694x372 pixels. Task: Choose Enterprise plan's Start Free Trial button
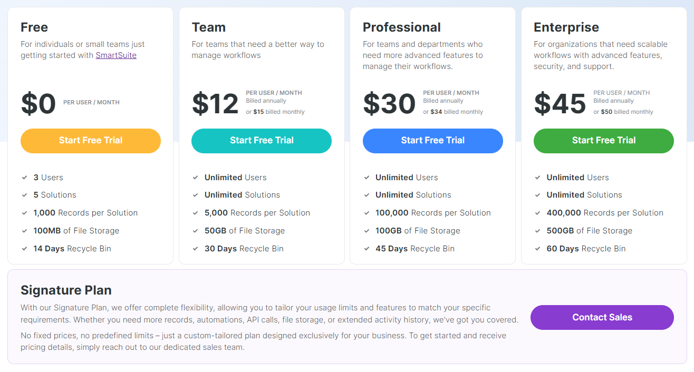603,141
